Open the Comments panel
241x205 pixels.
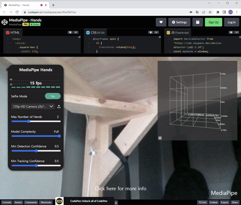(31, 202)
